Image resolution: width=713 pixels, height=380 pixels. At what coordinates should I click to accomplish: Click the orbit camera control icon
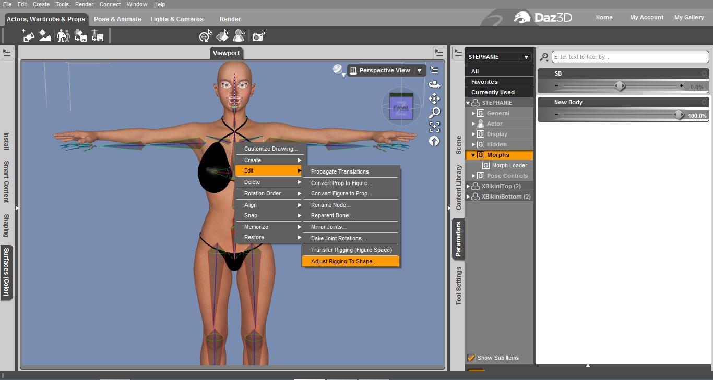click(x=434, y=84)
